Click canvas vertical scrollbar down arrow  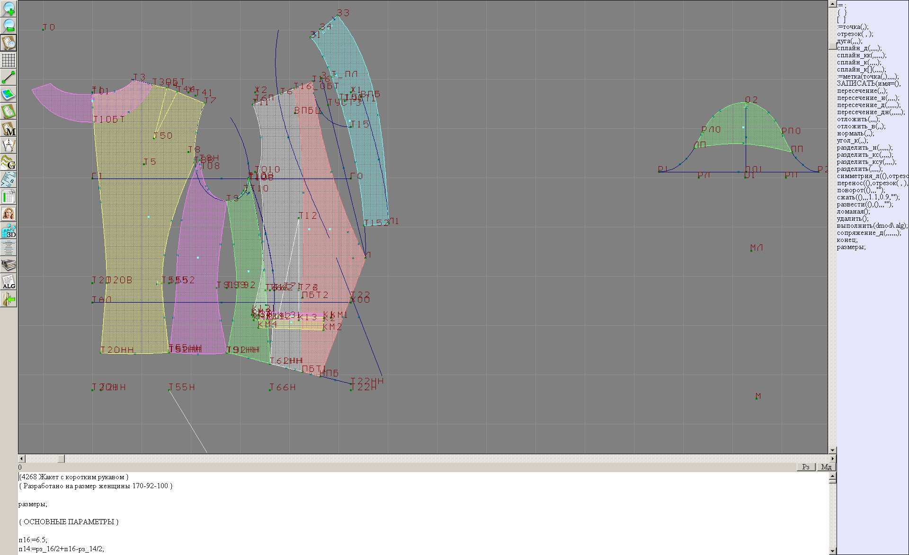pyautogui.click(x=832, y=450)
